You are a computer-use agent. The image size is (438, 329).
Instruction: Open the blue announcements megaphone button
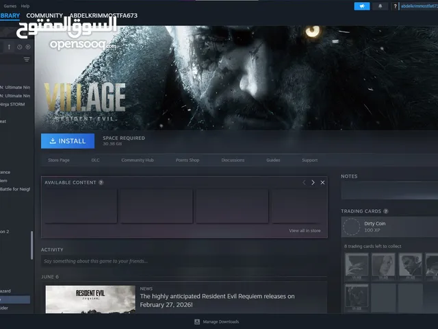(362, 6)
